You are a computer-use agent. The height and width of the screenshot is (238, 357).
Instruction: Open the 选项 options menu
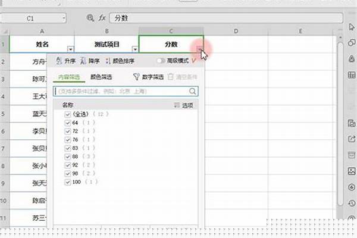tap(183, 105)
